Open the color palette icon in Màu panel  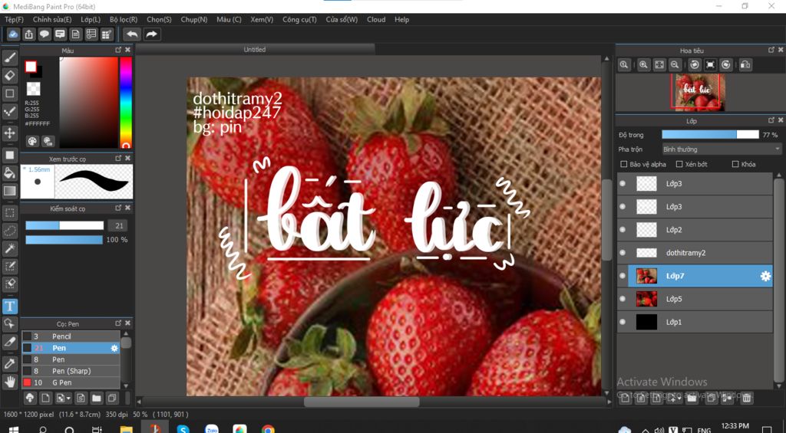pyautogui.click(x=32, y=141)
